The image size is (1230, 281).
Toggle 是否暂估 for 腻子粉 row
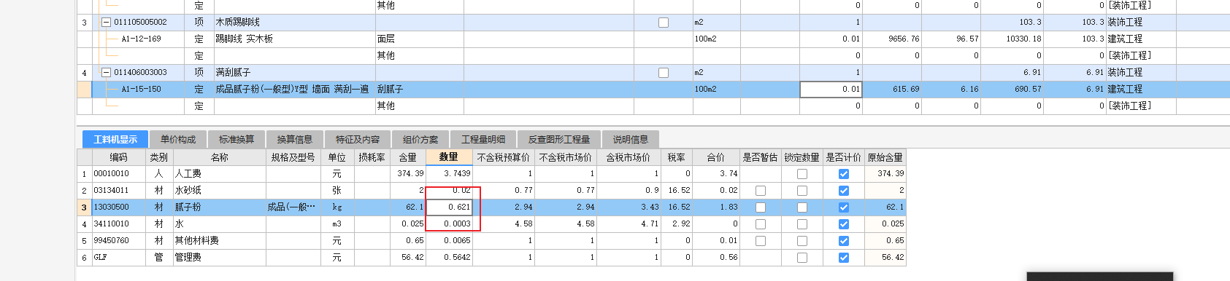pos(761,207)
